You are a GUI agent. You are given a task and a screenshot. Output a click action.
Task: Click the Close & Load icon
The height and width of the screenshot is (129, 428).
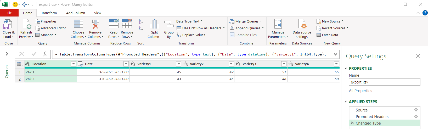pos(8,24)
